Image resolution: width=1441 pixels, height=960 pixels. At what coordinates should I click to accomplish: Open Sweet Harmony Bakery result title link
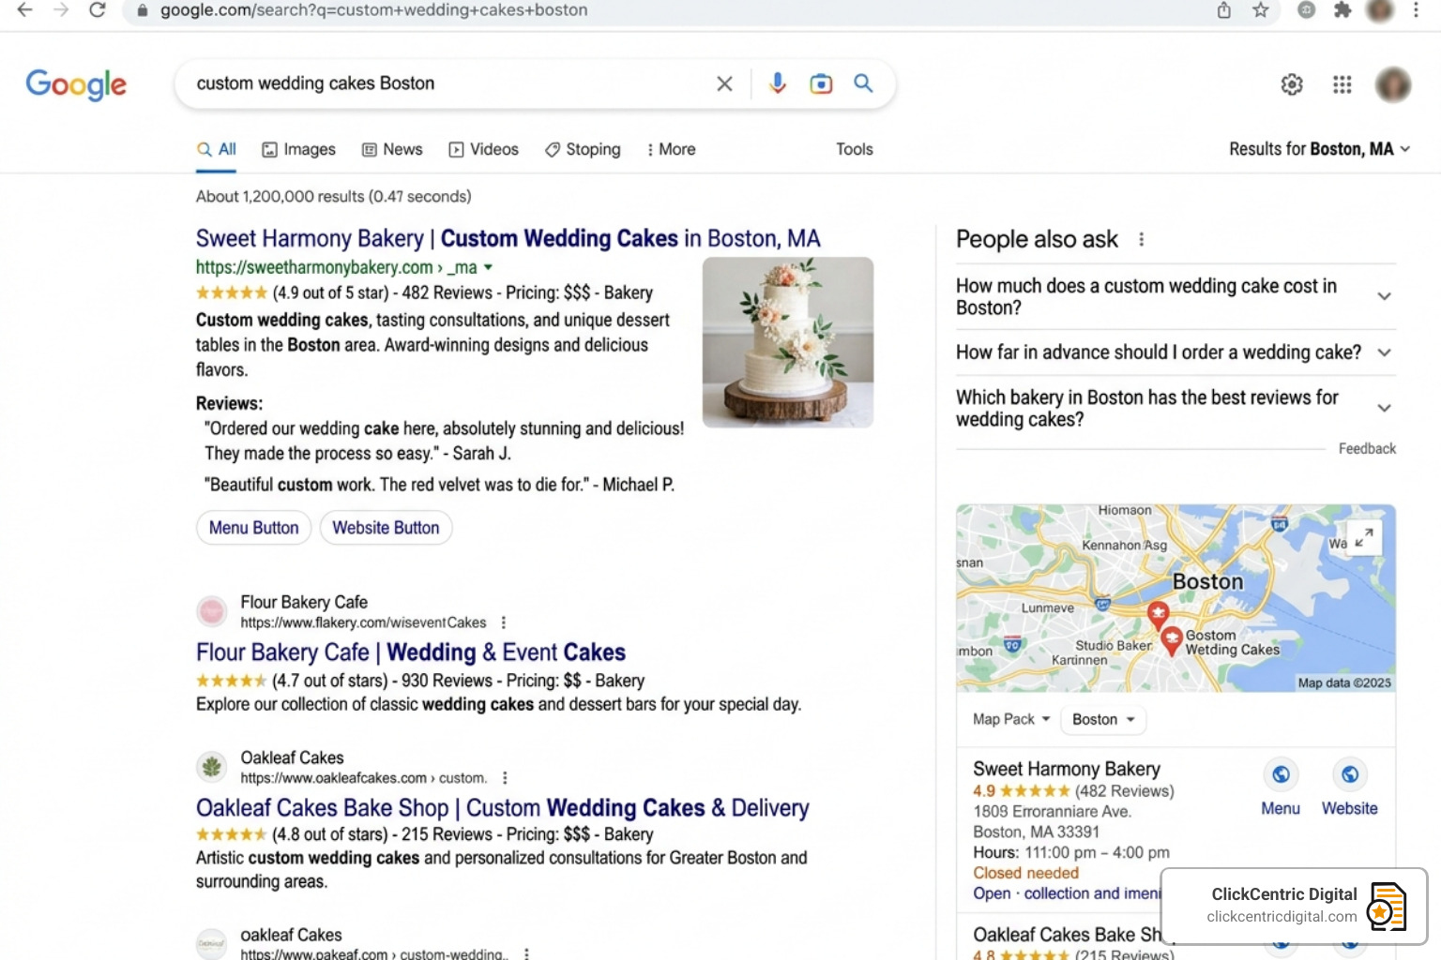508,238
